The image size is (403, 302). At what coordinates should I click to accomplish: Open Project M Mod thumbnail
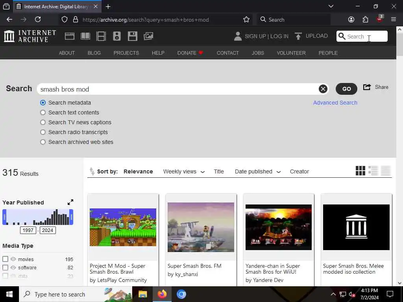123,227
